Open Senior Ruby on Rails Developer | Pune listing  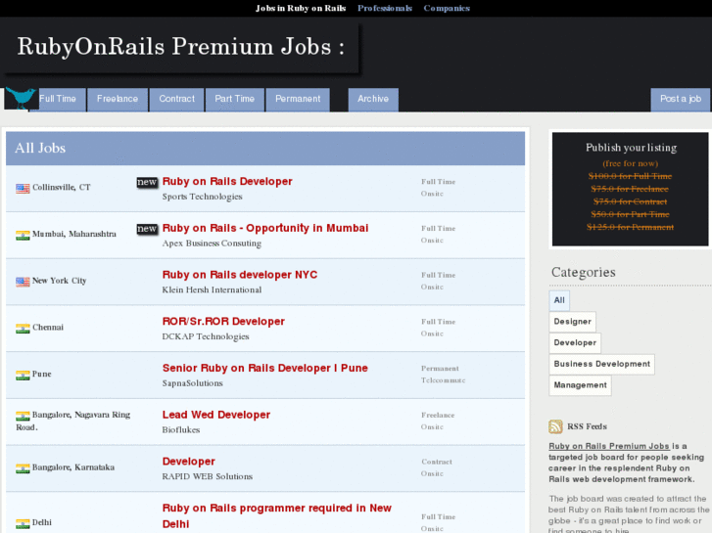(x=265, y=369)
